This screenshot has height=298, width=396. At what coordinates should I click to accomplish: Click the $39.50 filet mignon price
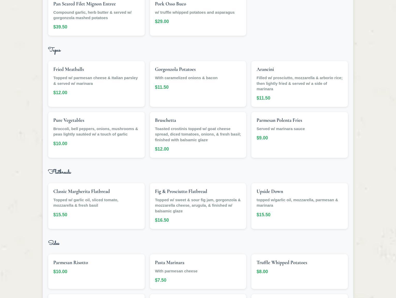tap(60, 27)
